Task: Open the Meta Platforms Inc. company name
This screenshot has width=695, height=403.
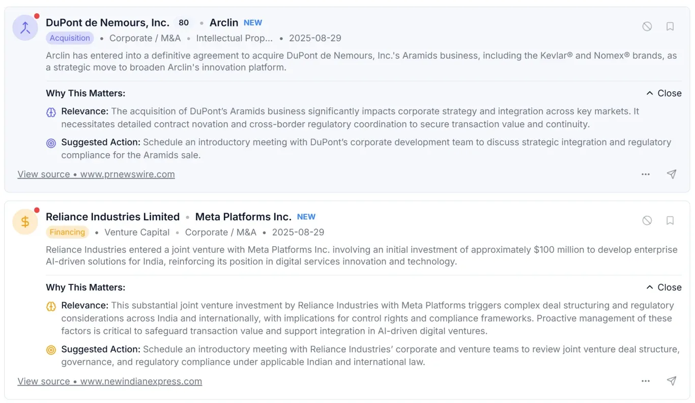Action: tap(243, 217)
